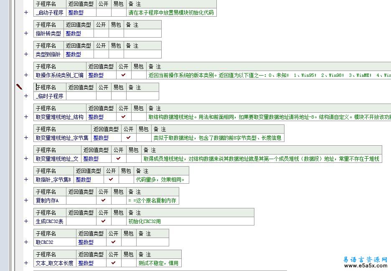Viewport: 391px width, 271px height.
Task: Toggle 公开 check for 取CRC32
Action: coord(114,242)
